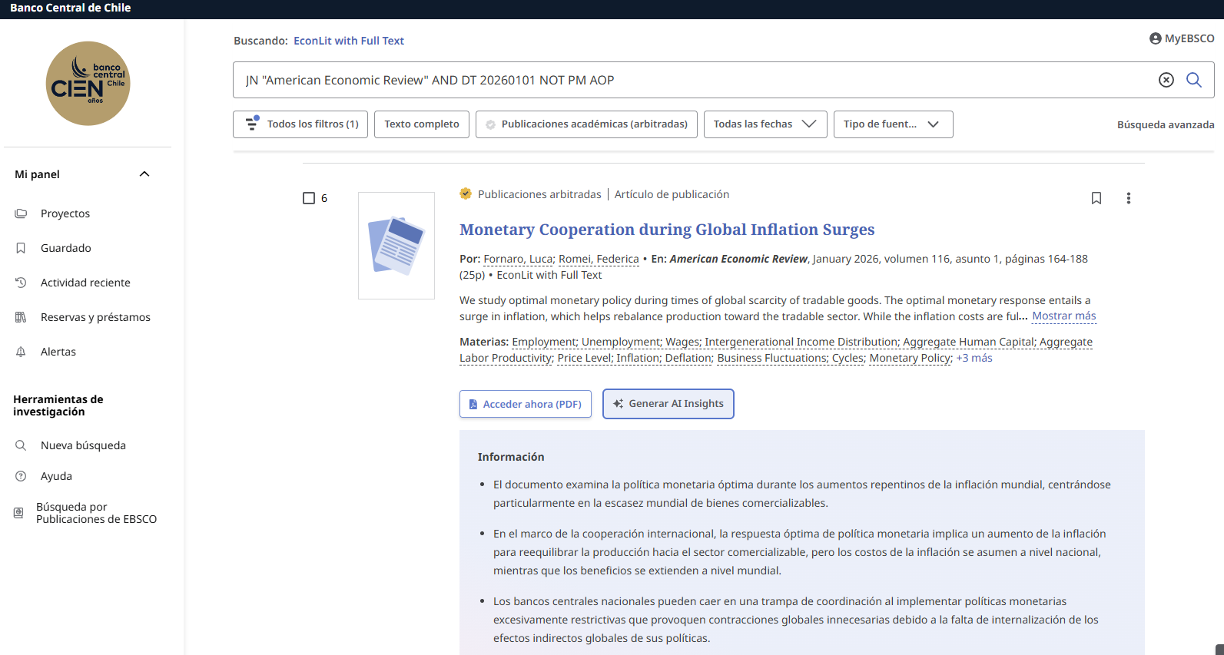Open Actividad reciente in sidebar
Viewport: 1224px width, 655px height.
coord(85,283)
